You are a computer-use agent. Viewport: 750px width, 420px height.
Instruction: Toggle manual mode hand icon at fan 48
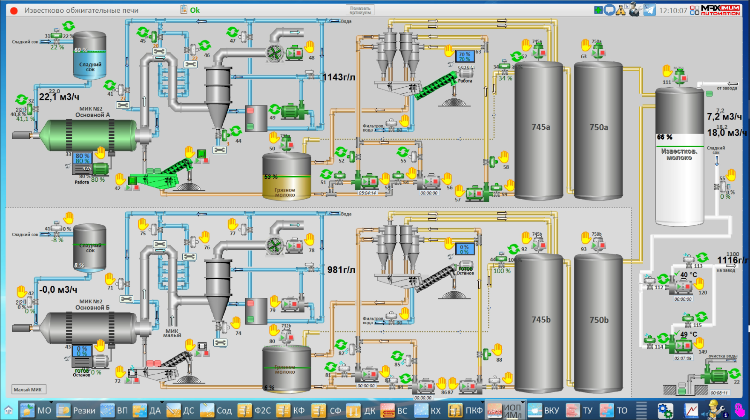click(310, 46)
